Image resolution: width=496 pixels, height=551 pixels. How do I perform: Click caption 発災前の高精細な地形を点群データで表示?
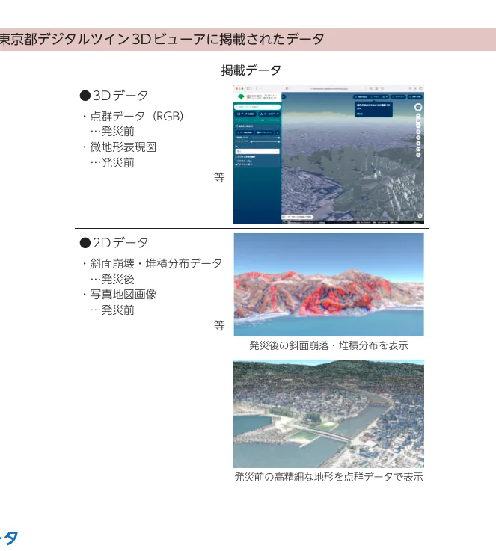(x=328, y=477)
